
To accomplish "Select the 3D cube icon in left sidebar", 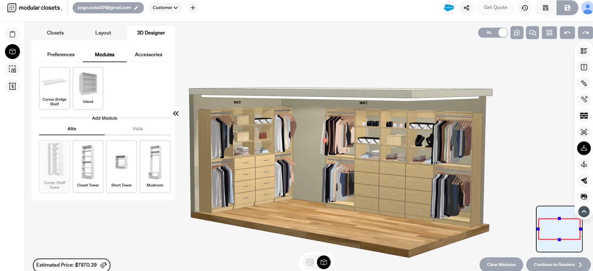I will point(12,52).
